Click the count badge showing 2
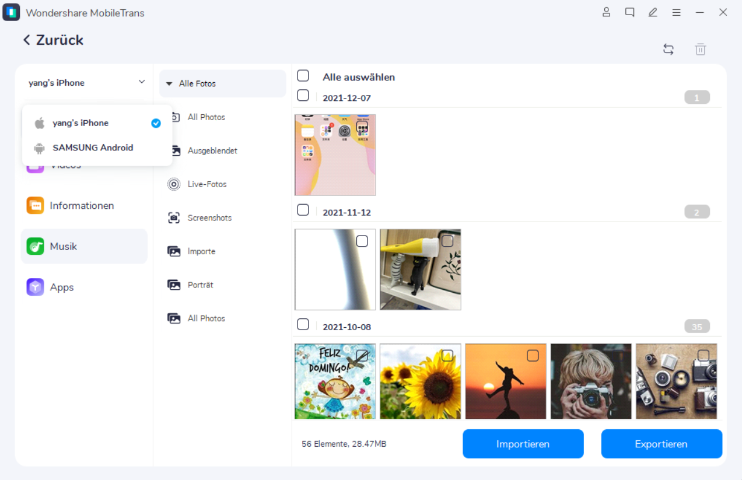 click(697, 212)
